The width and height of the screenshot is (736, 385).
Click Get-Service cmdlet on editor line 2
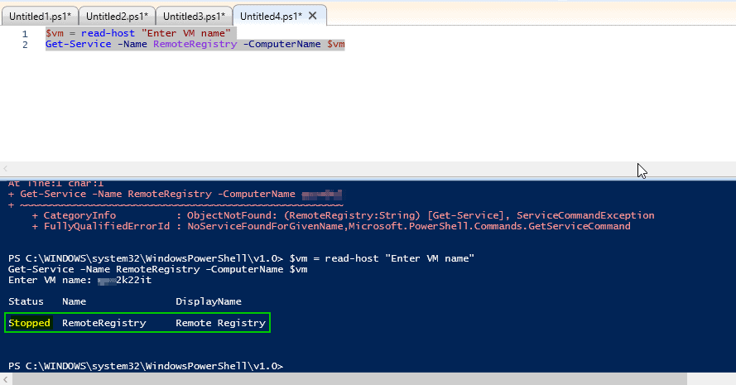tap(79, 44)
